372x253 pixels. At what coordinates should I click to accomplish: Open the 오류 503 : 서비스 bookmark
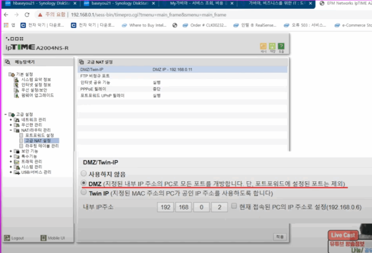305,25
